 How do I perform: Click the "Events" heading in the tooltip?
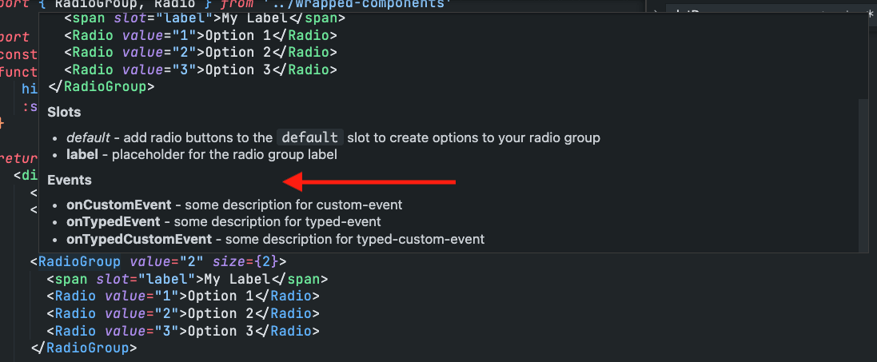70,180
